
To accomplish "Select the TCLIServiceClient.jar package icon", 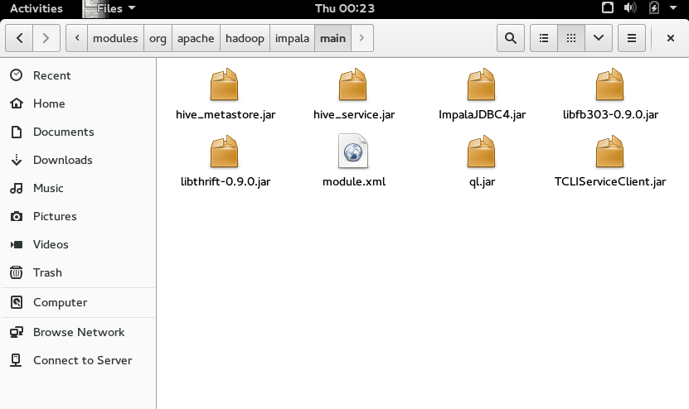I will (x=610, y=152).
